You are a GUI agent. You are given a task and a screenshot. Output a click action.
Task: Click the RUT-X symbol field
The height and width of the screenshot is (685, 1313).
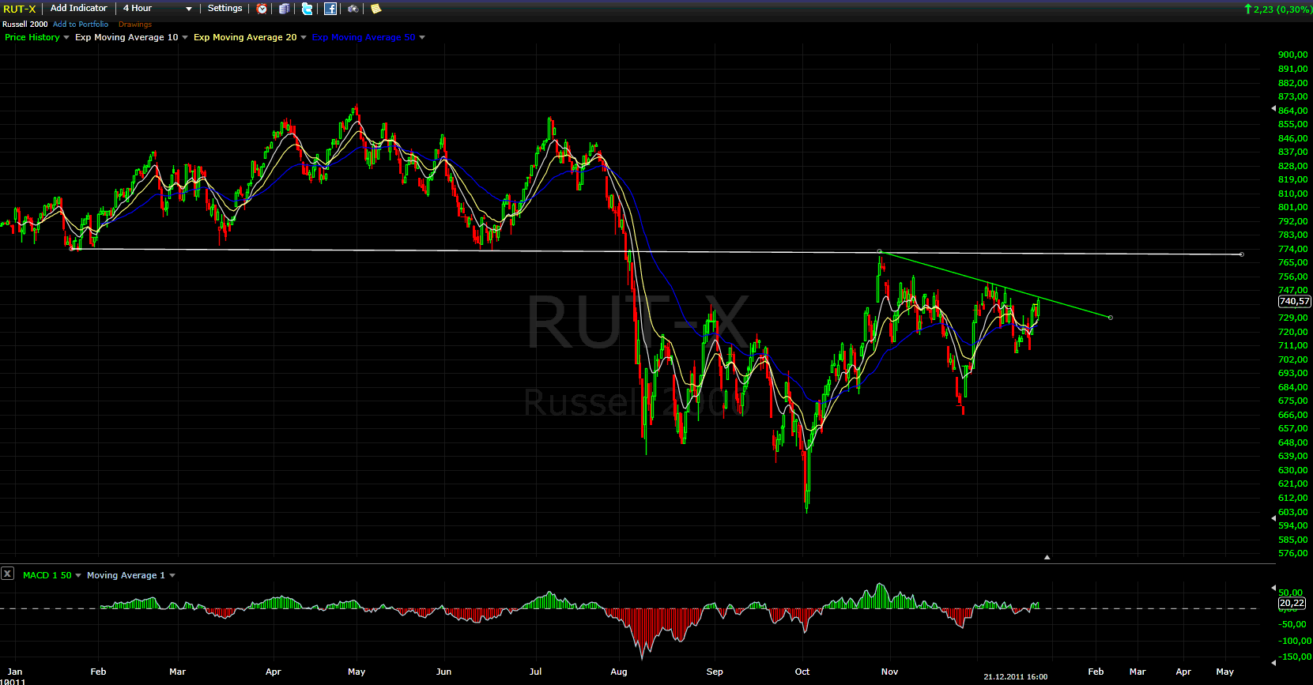click(x=20, y=9)
